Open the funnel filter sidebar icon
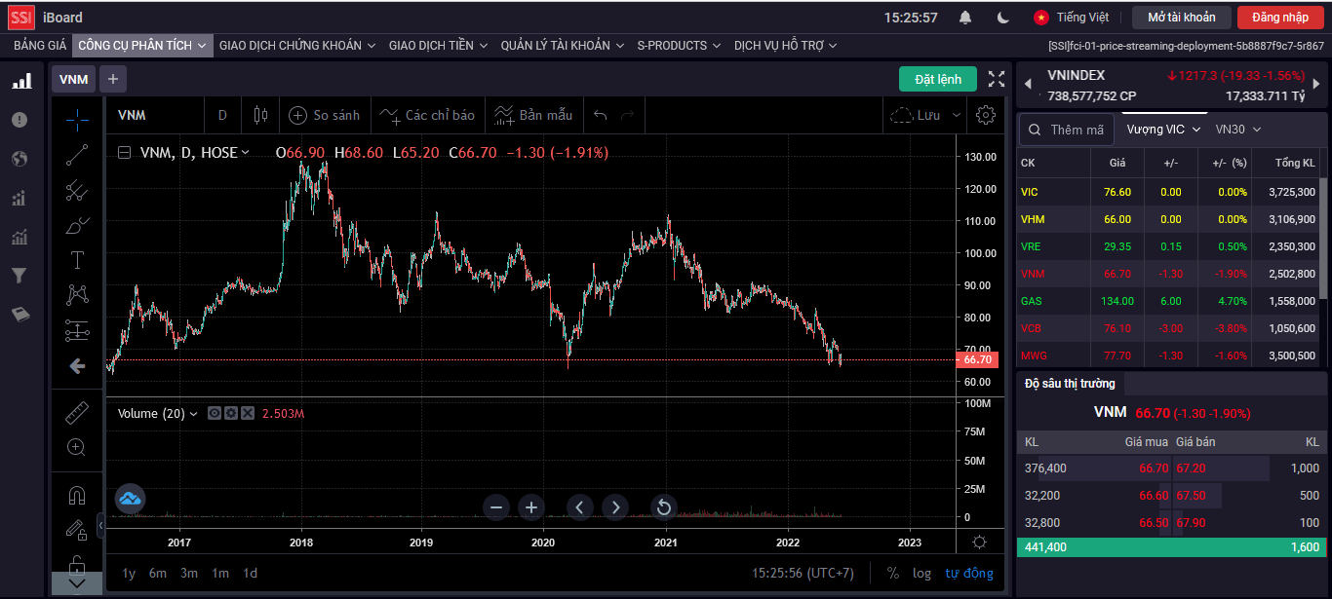This screenshot has height=599, width=1332. (20, 276)
